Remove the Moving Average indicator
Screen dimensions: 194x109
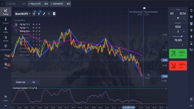coord(39,31)
